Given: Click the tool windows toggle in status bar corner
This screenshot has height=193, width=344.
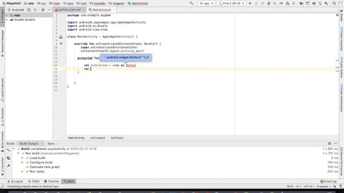Looking at the screenshot, I should tap(3, 187).
